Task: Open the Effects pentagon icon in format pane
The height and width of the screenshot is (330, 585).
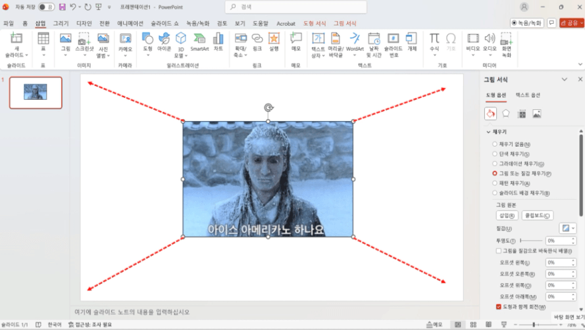Action: (x=506, y=114)
